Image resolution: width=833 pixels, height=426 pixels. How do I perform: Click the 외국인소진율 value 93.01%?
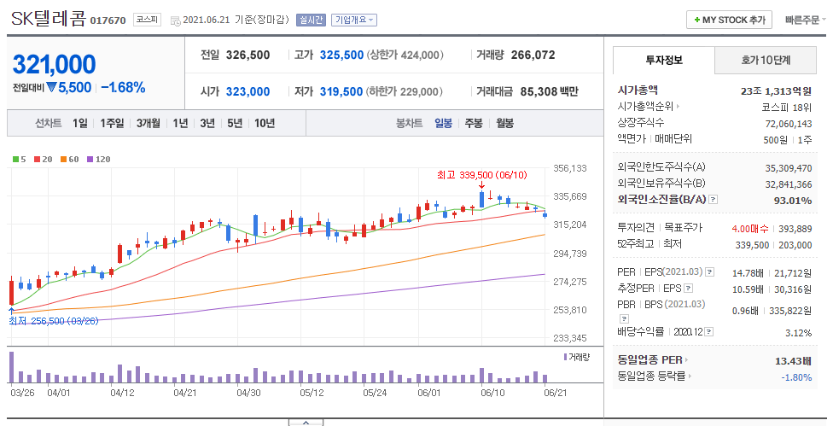tap(793, 201)
